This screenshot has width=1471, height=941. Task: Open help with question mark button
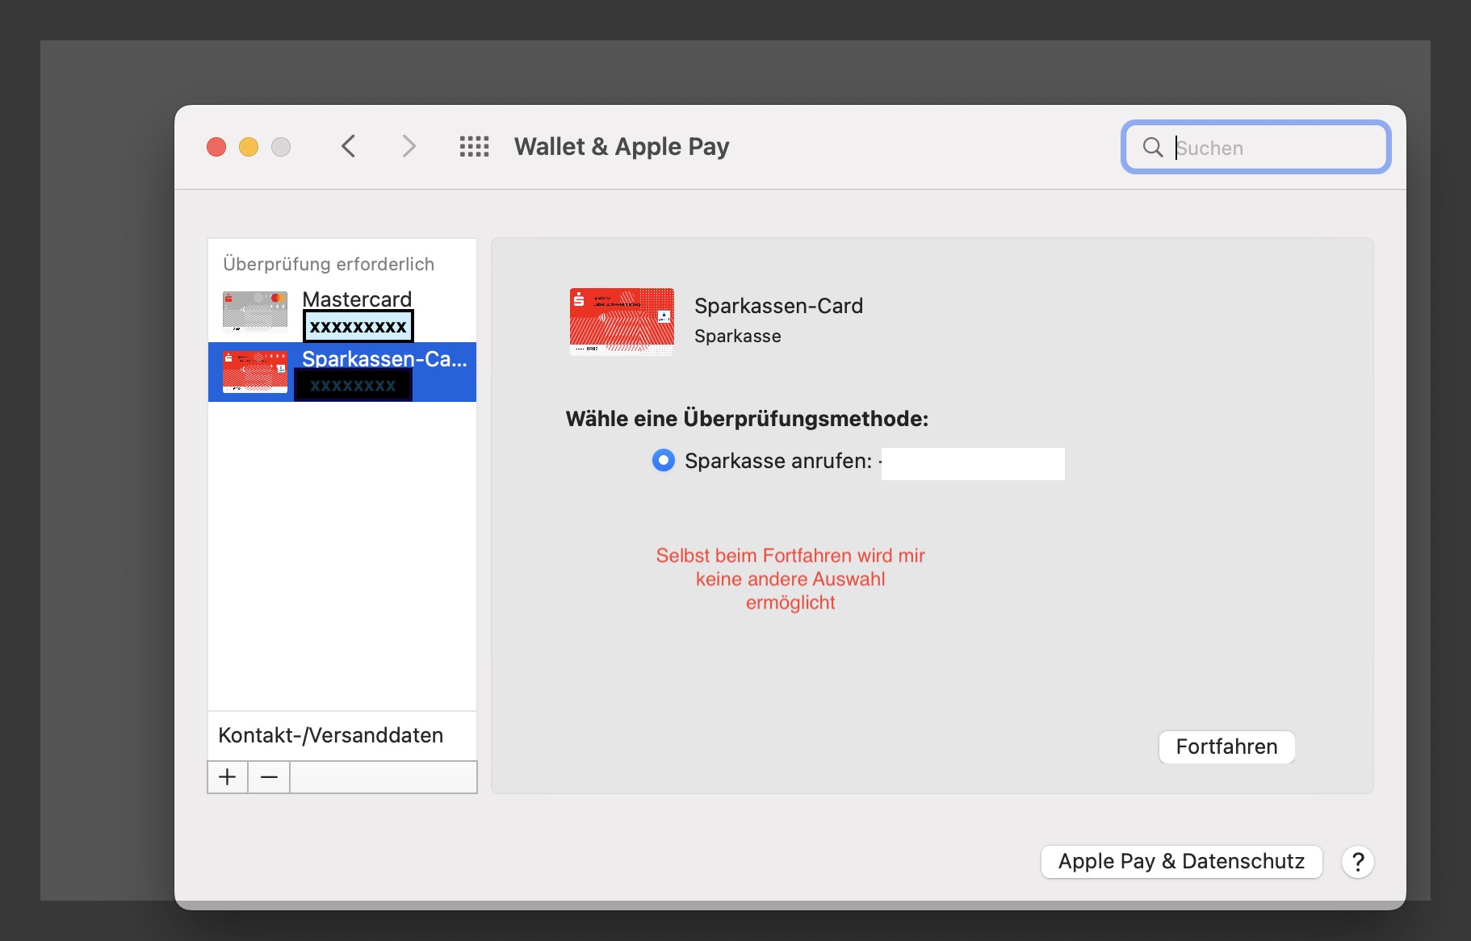click(x=1358, y=862)
